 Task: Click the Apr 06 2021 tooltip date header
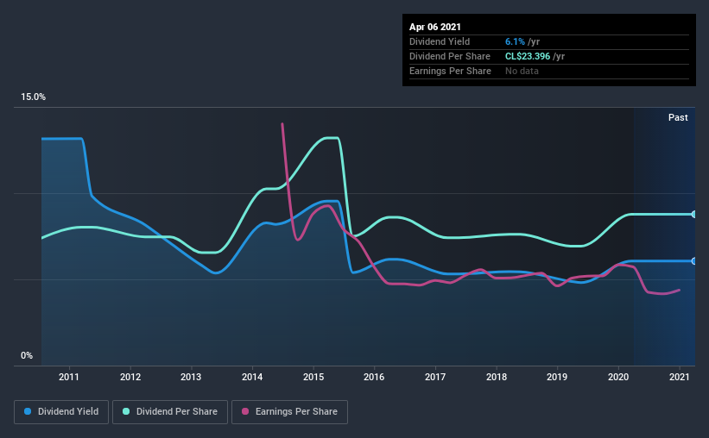coord(435,27)
